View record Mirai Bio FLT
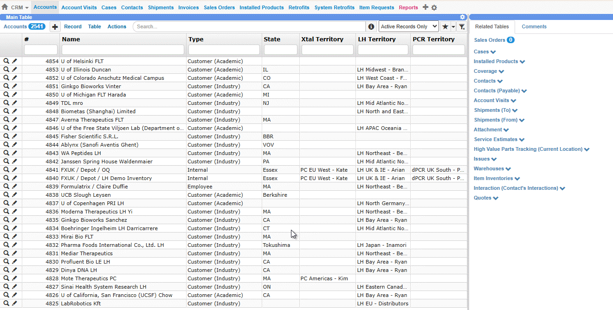The width and height of the screenshot is (613, 310). [x=6, y=237]
